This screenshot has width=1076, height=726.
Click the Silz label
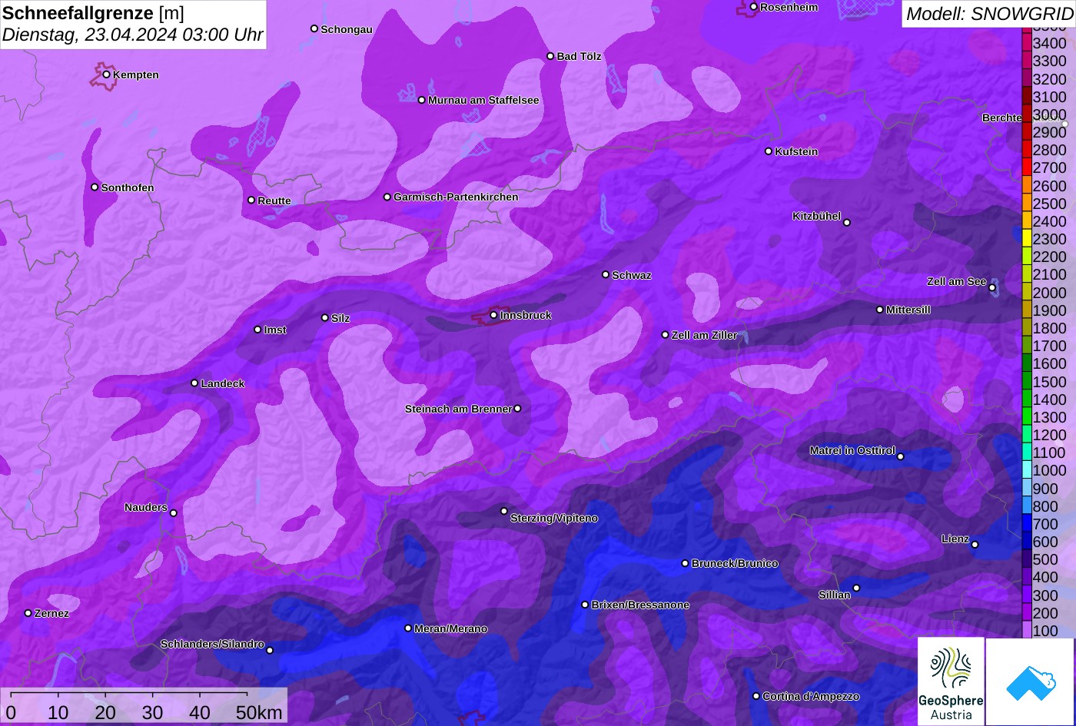[340, 318]
